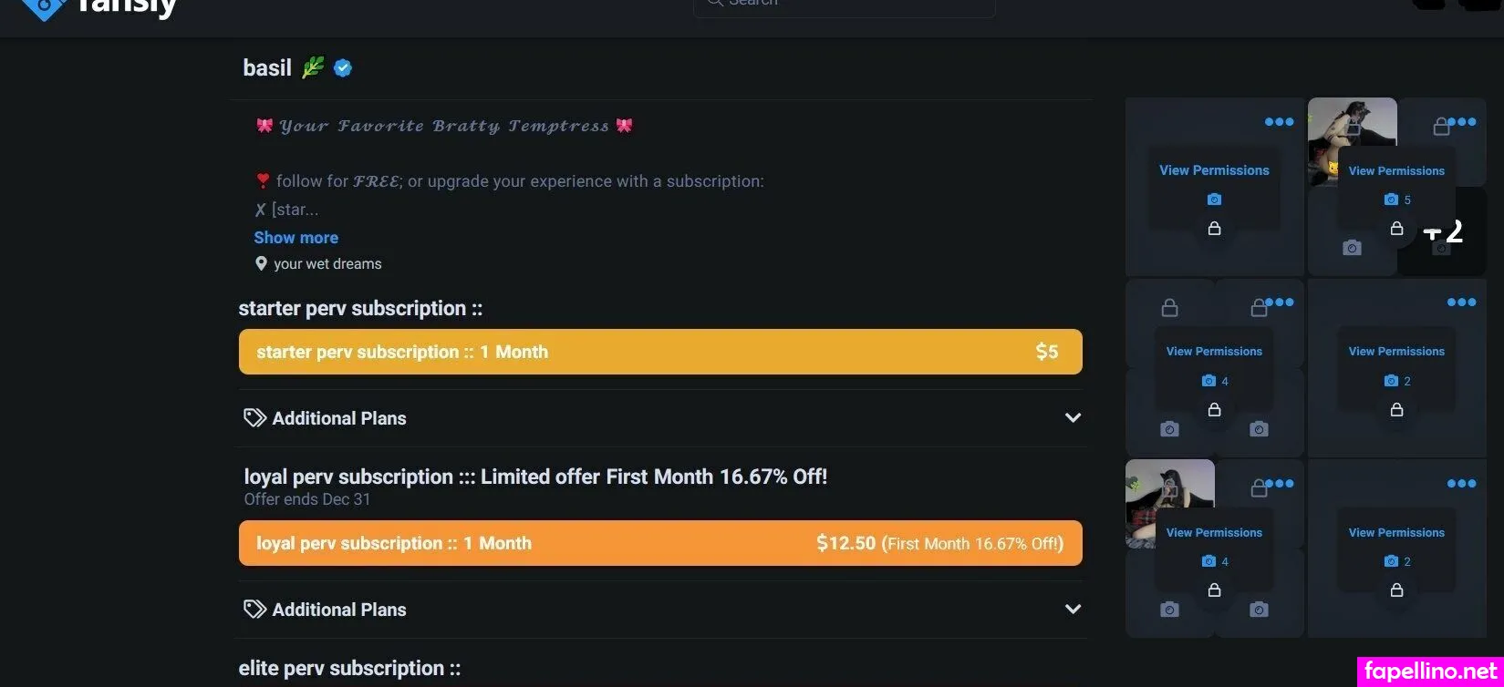The height and width of the screenshot is (687, 1504).
Task: Click View Permissions on the 5-photo tile
Action: tap(1396, 170)
